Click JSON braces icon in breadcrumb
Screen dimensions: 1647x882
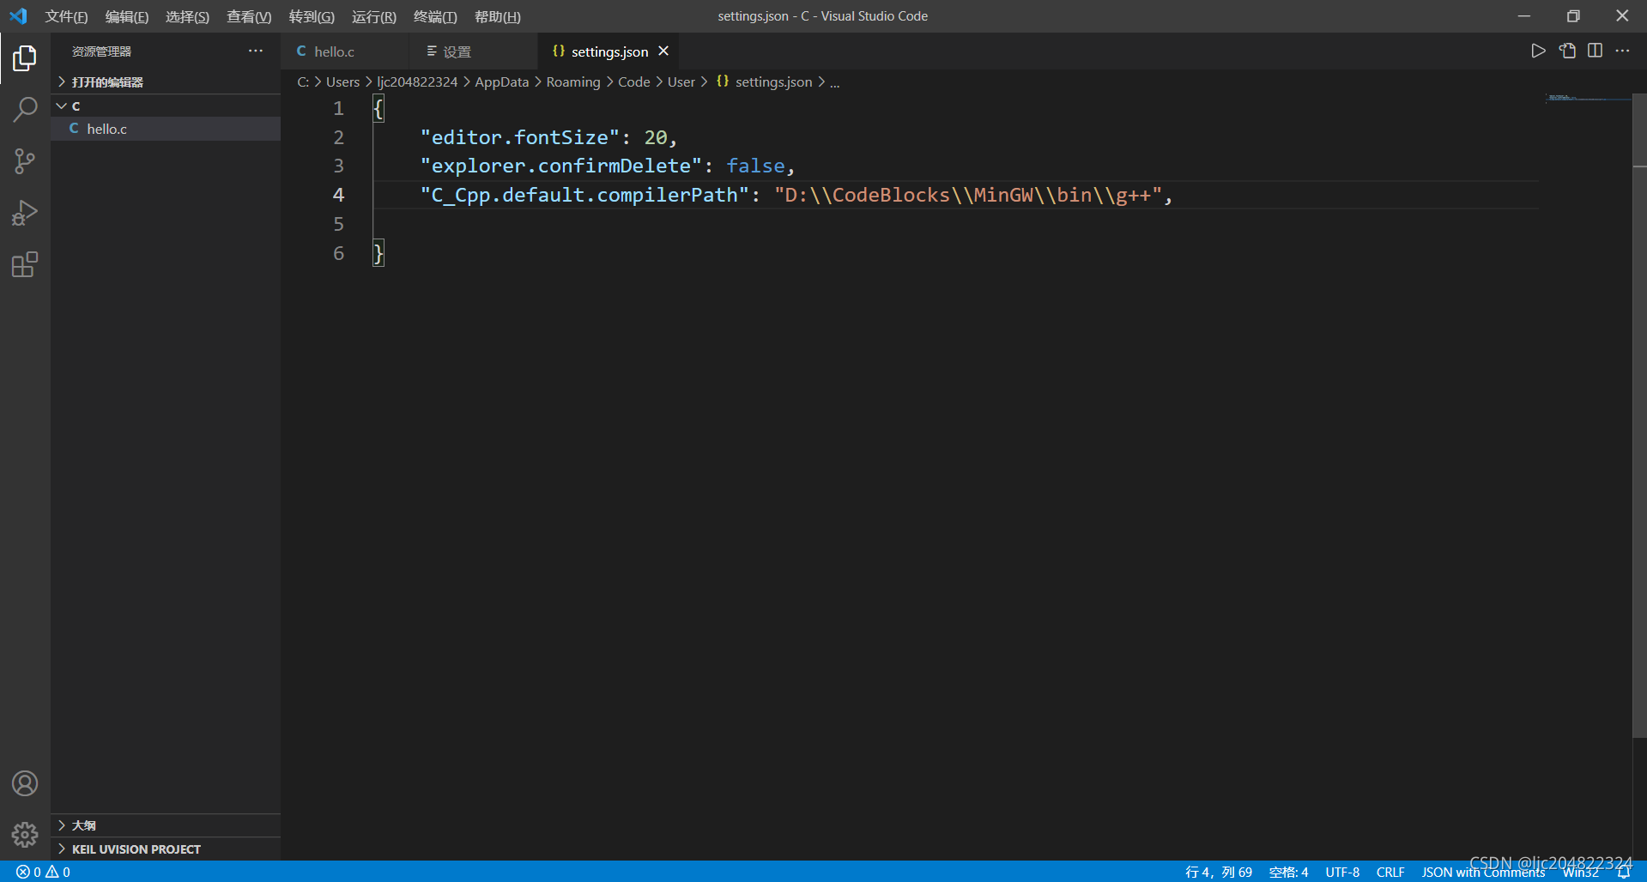click(x=723, y=82)
